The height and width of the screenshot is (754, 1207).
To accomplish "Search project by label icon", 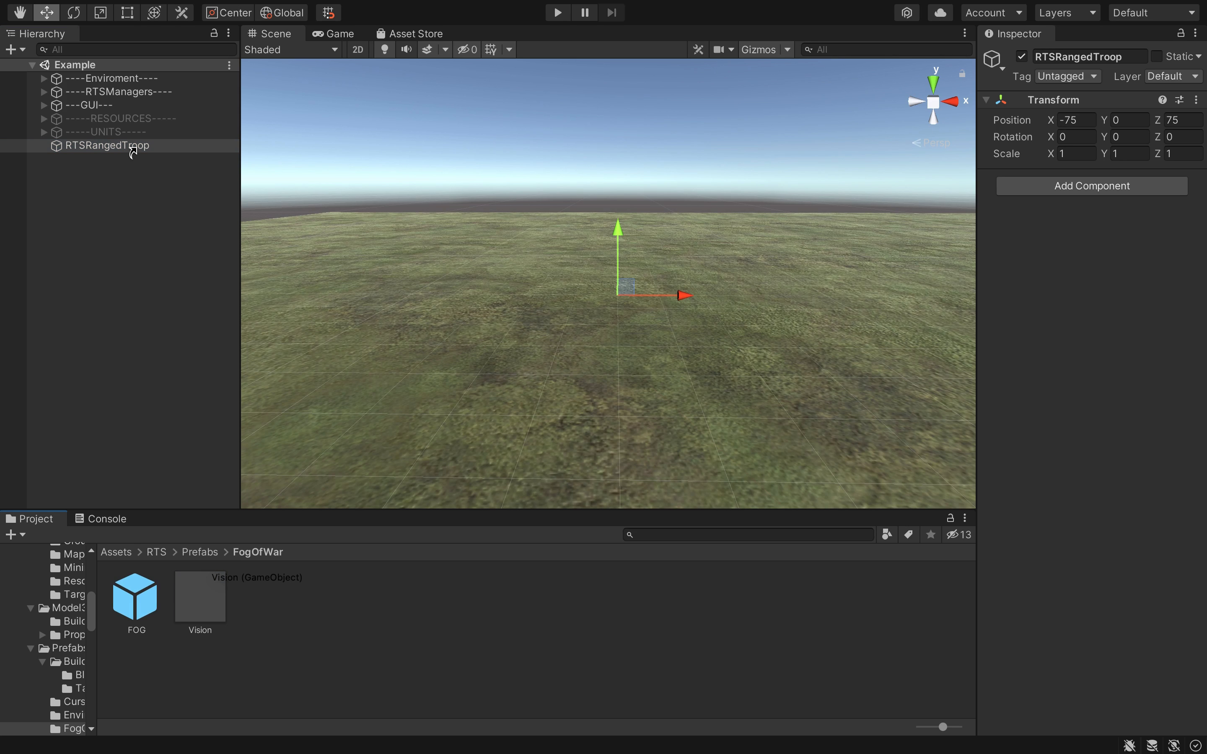I will pos(909,535).
